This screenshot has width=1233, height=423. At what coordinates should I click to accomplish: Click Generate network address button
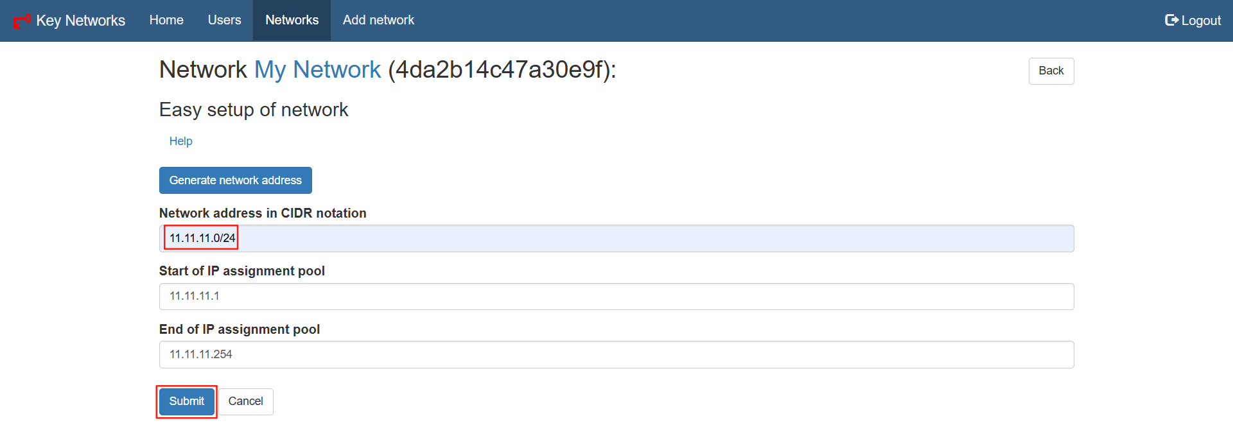pos(235,180)
